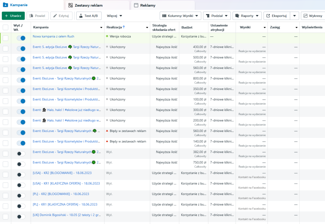
Task: Open the Raporty dropdown menu
Action: pyautogui.click(x=247, y=16)
